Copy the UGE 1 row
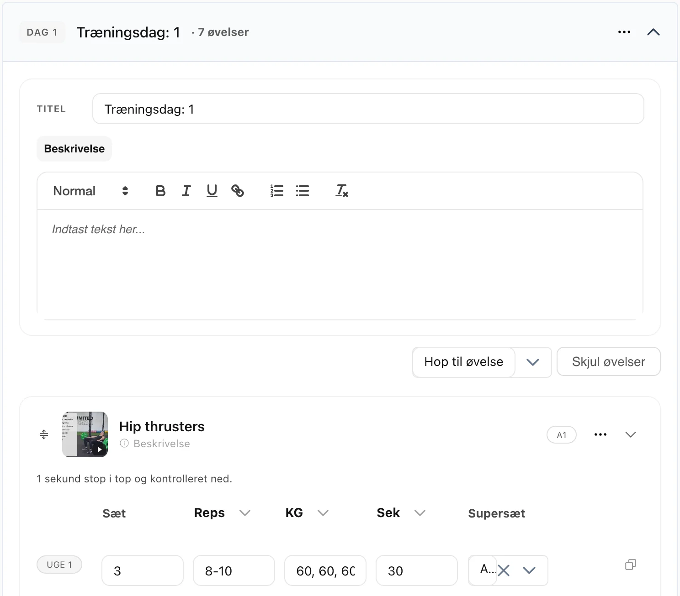The width and height of the screenshot is (680, 596). coord(631,565)
